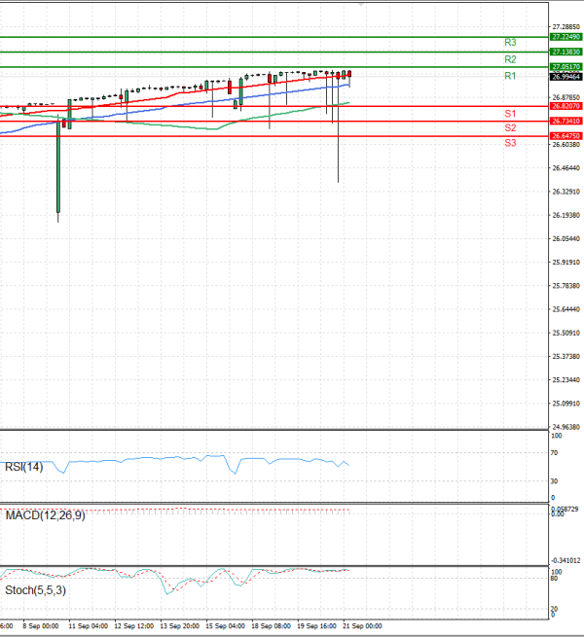Click the 11 Sep 04:00 date label
Screen dimensions: 584x637
tap(89, 626)
